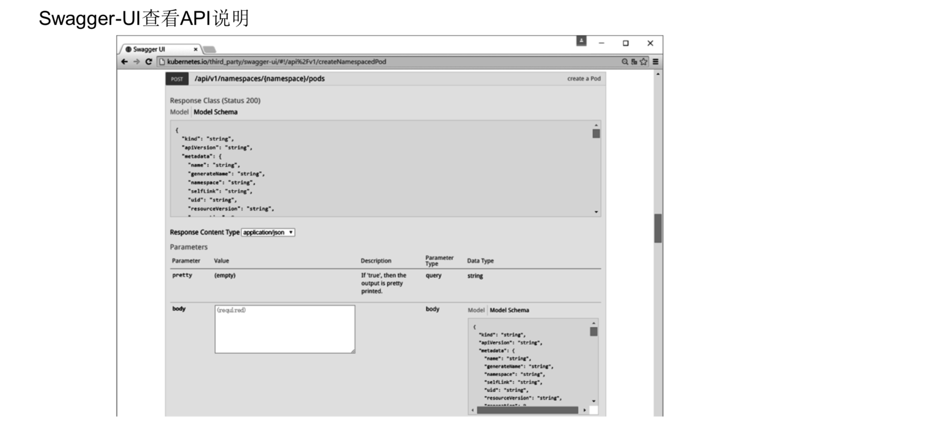Click the user profile icon in title bar
Image resolution: width=929 pixels, height=428 pixels.
[581, 41]
